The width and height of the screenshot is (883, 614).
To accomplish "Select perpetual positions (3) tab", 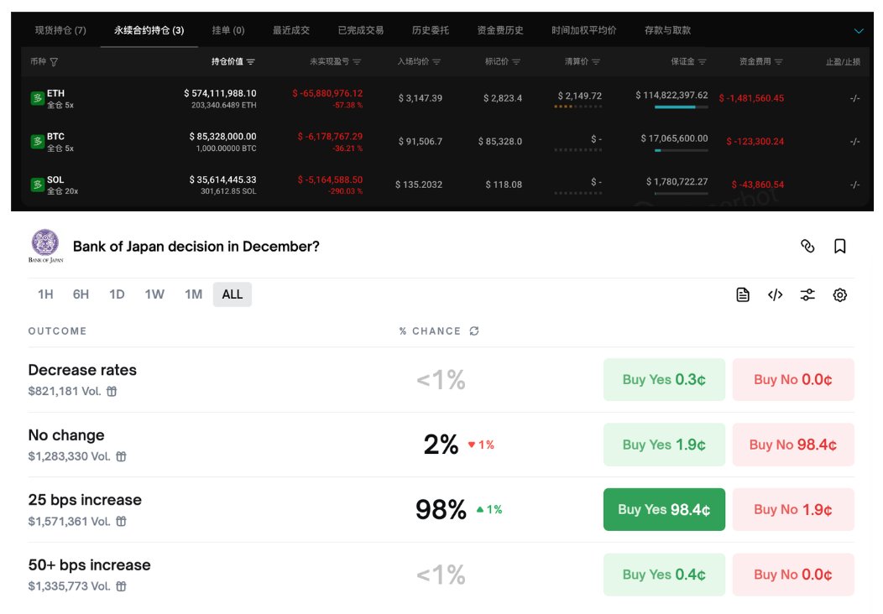I will tap(149, 30).
